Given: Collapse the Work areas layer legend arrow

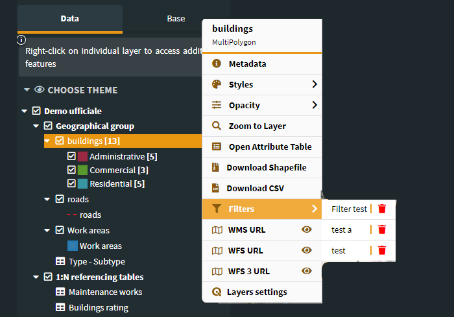Looking at the screenshot, I should 47,230.
